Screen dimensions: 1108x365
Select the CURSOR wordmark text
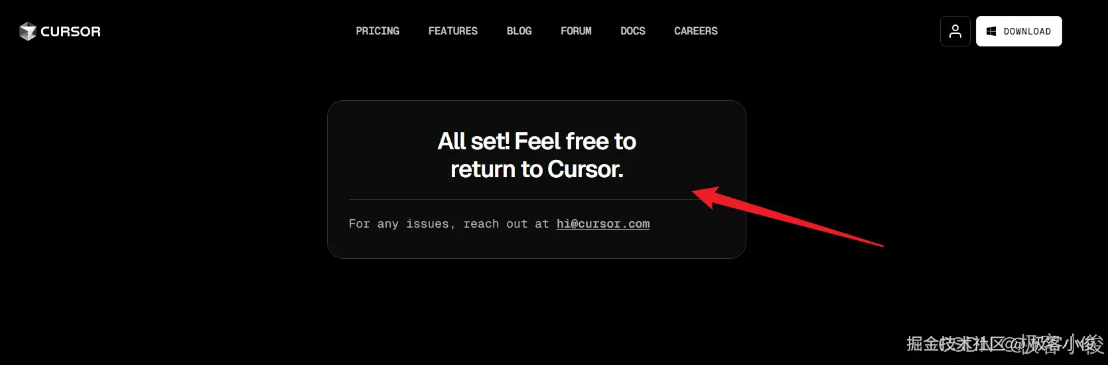[71, 31]
